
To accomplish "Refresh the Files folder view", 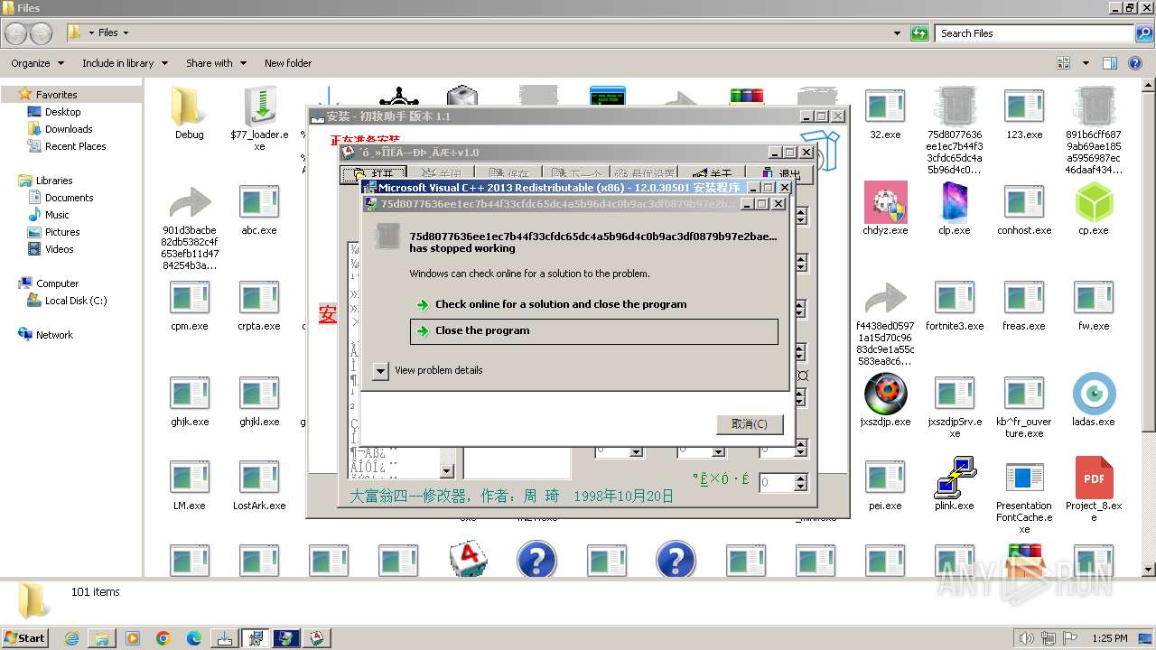I will [919, 33].
